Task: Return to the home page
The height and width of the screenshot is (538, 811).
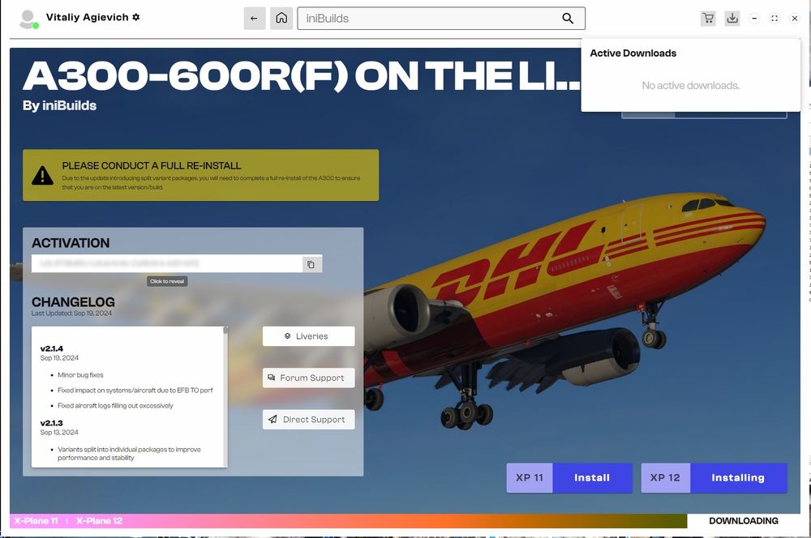Action: tap(281, 19)
